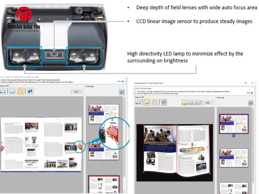Screen dimensions: 259x194
Task: Open Help link in the left window
Action: tap(119, 81)
